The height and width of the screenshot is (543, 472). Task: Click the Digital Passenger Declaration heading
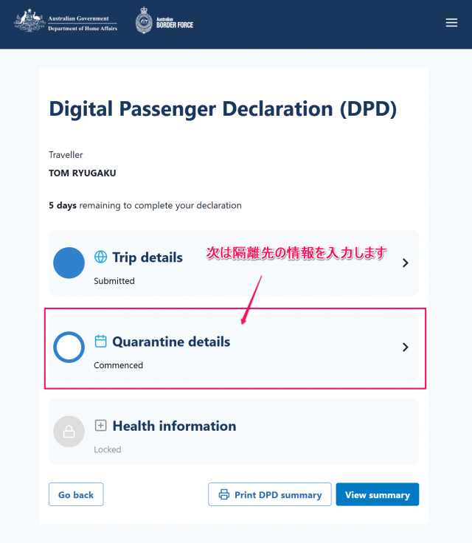coord(223,108)
